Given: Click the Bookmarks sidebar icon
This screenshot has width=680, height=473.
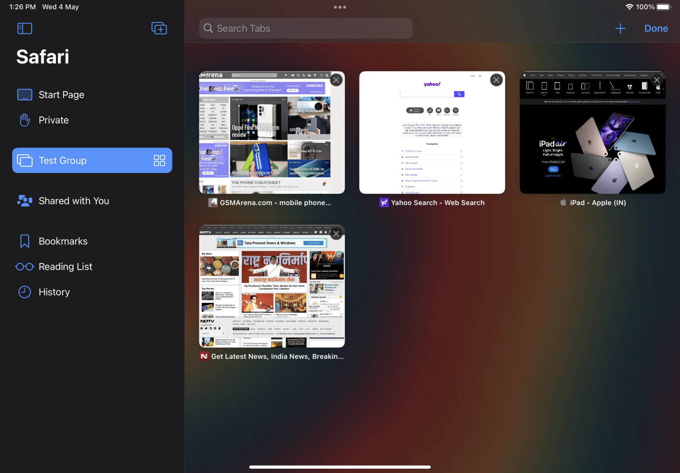Looking at the screenshot, I should (25, 241).
